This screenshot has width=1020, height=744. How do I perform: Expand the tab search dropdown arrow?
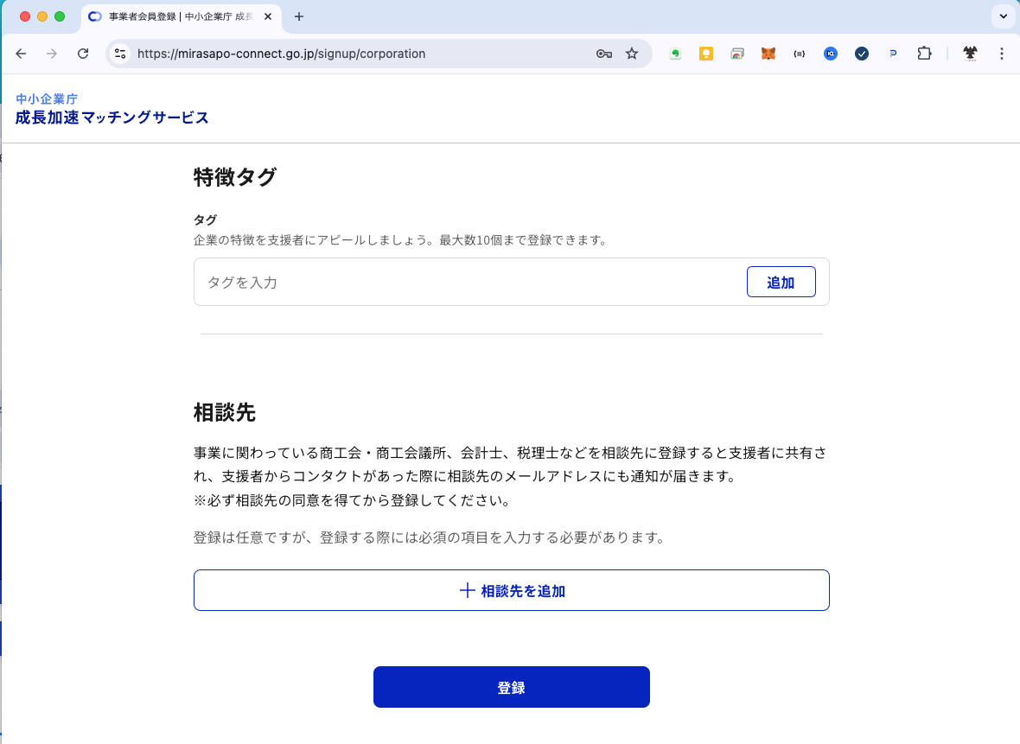pyautogui.click(x=1003, y=16)
